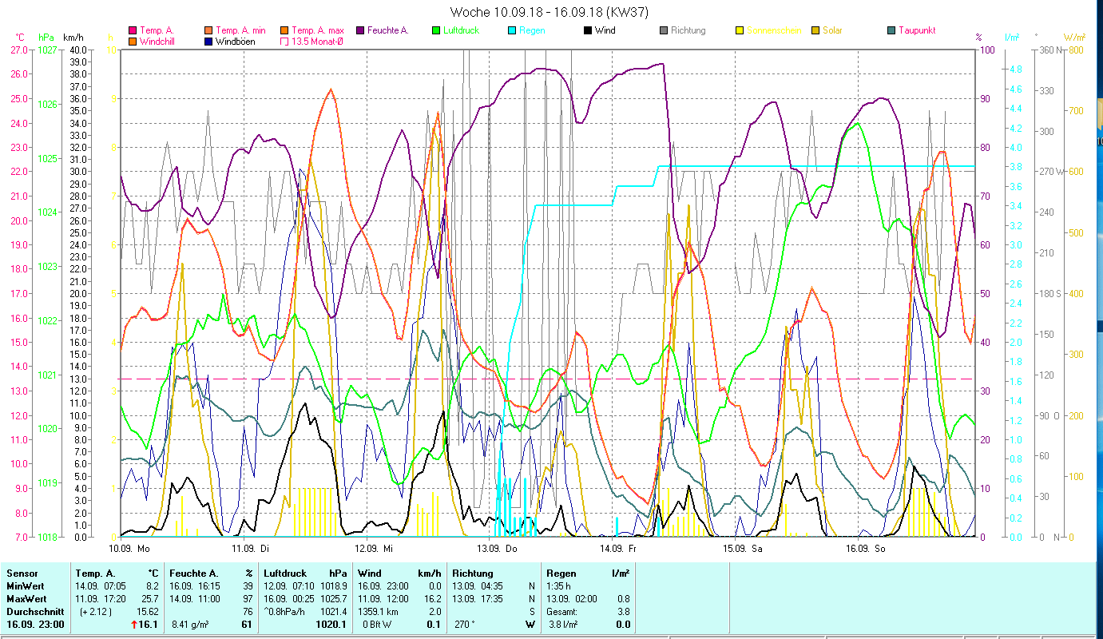Click the MinWert row label

26,586
